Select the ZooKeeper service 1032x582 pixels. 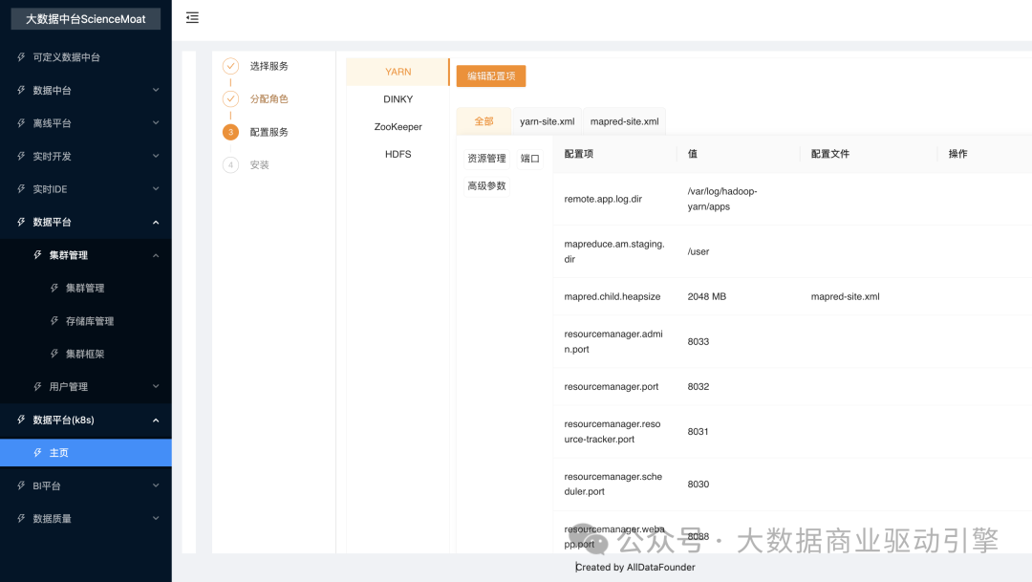[398, 126]
